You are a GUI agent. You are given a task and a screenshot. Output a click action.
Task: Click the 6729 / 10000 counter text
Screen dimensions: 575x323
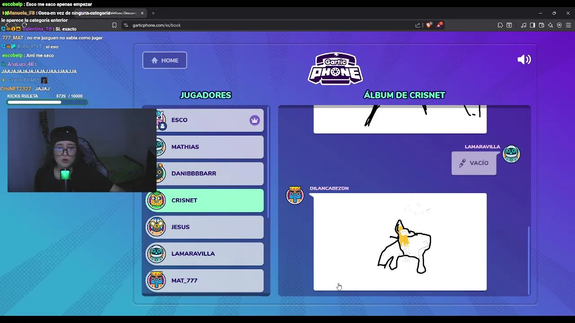pyautogui.click(x=69, y=96)
